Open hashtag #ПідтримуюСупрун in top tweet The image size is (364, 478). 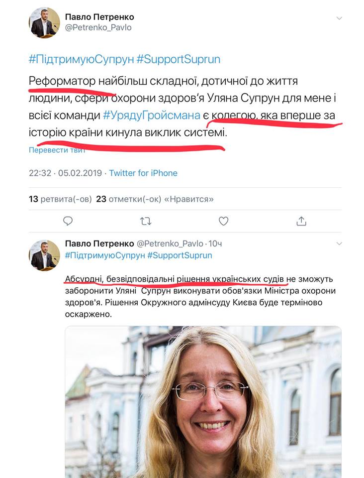coord(81,59)
